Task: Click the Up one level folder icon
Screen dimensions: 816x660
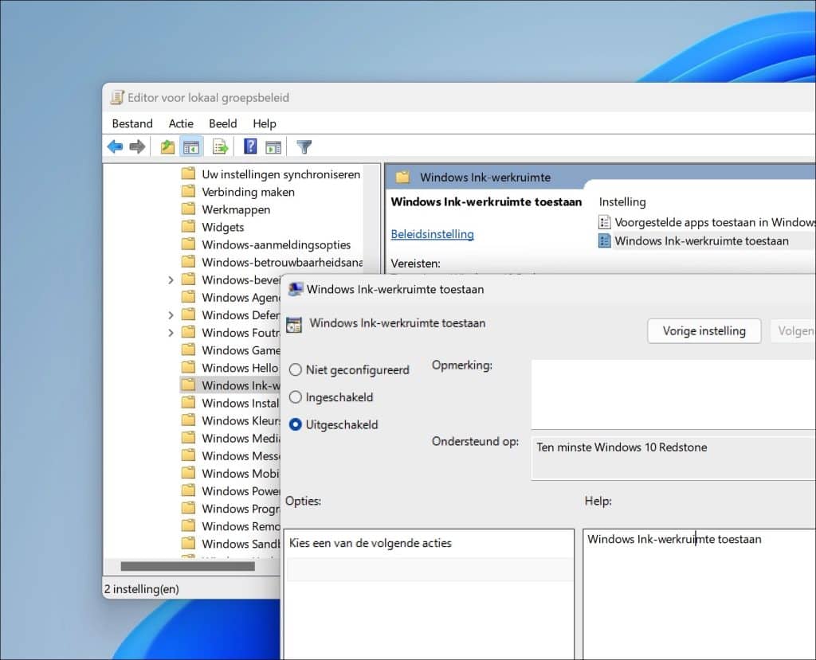Action: (x=167, y=147)
